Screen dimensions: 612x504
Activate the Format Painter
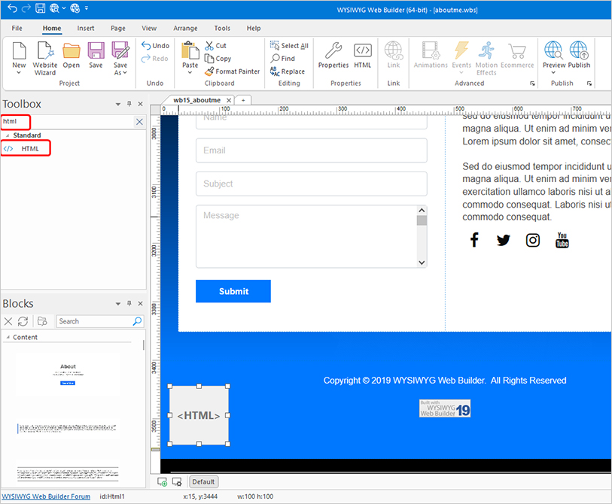(233, 71)
